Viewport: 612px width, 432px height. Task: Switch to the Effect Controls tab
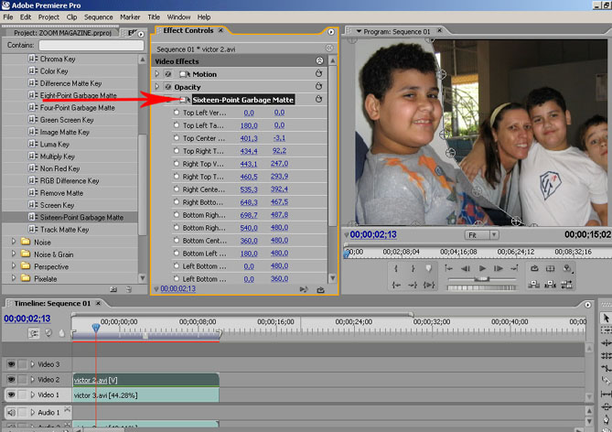click(x=188, y=31)
